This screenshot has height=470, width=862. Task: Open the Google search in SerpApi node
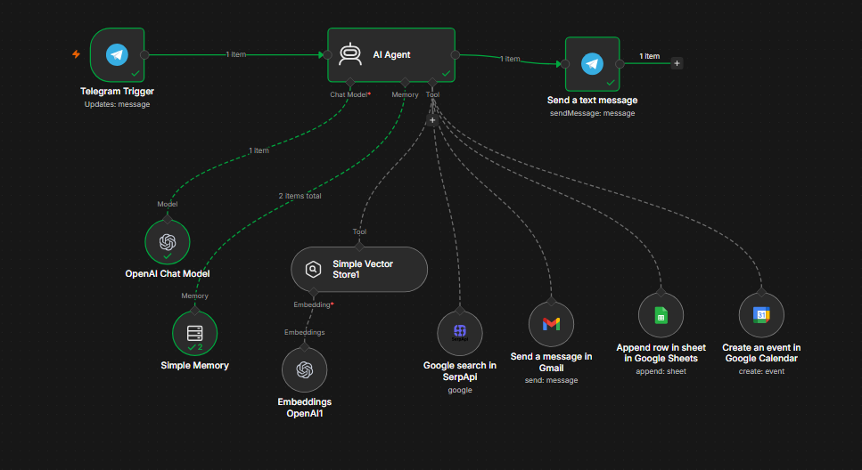pos(460,333)
